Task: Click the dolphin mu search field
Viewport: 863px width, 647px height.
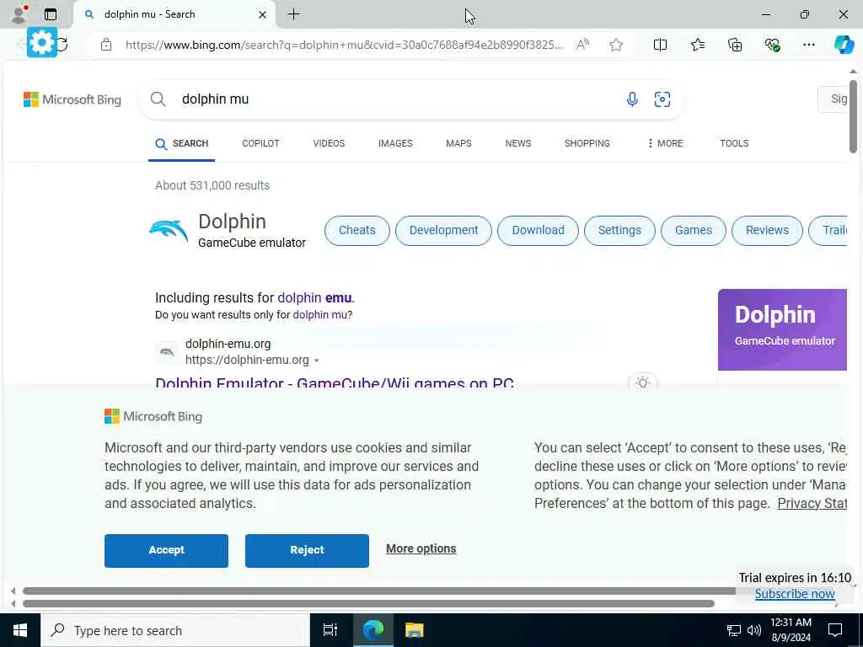Action: (396, 99)
